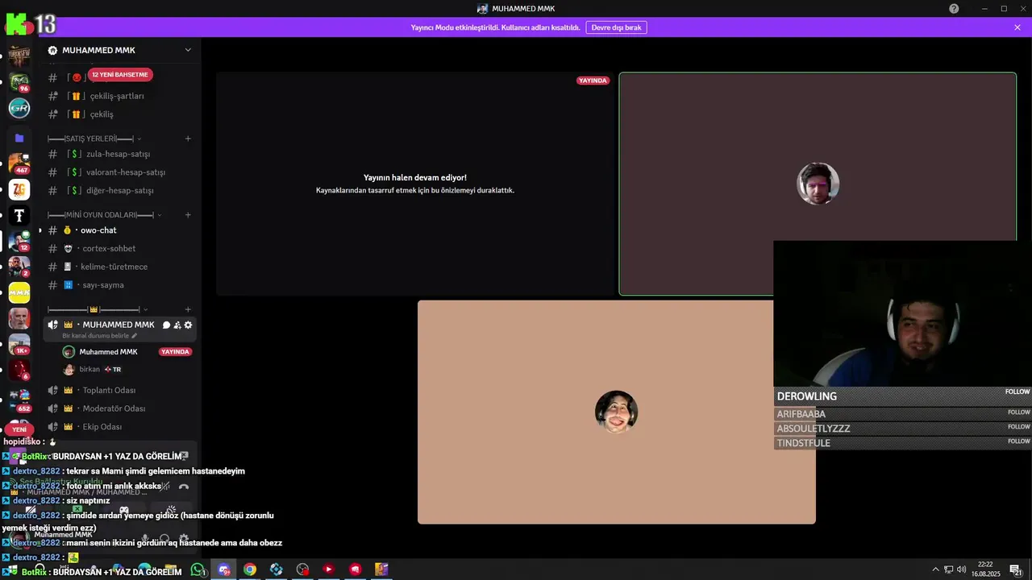Click the YENİ pill in server list

pos(19,429)
